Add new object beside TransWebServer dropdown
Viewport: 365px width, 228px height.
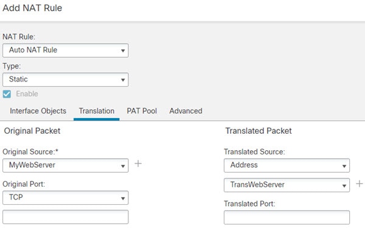360,184
